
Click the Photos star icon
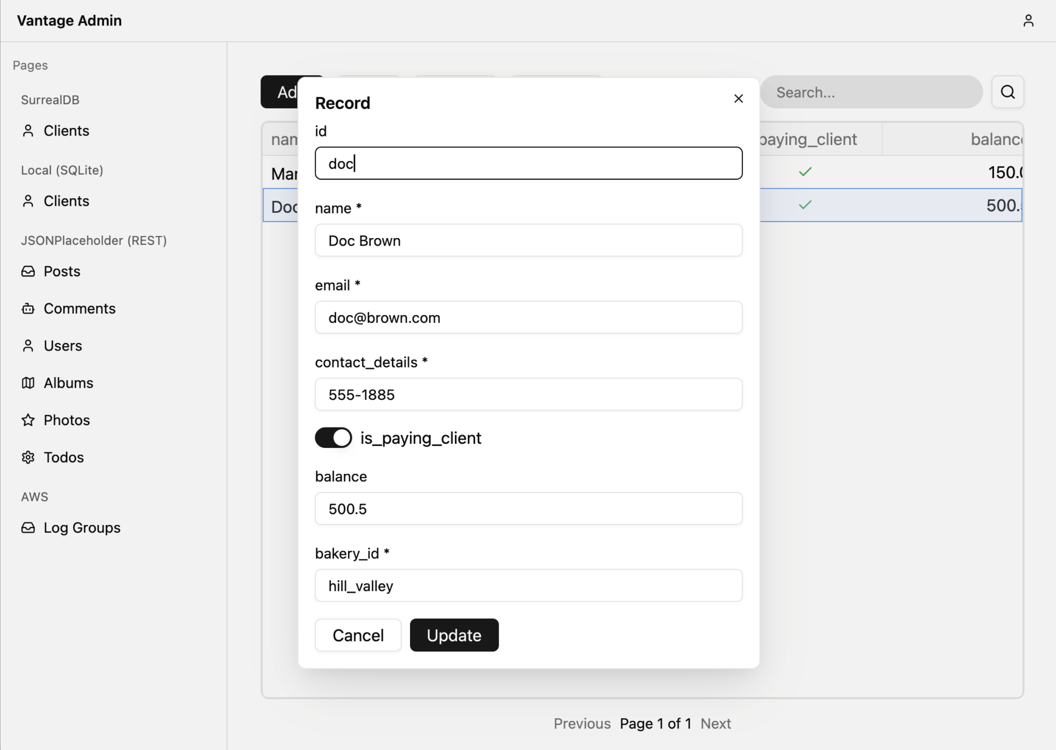(28, 420)
